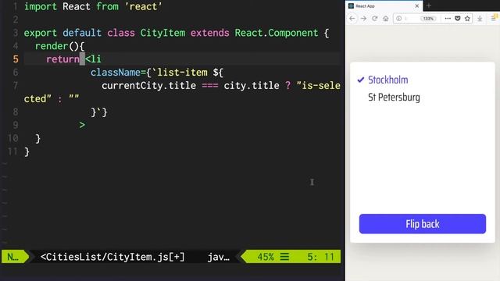
Task: Click the browser forward arrow
Action: coord(363,19)
